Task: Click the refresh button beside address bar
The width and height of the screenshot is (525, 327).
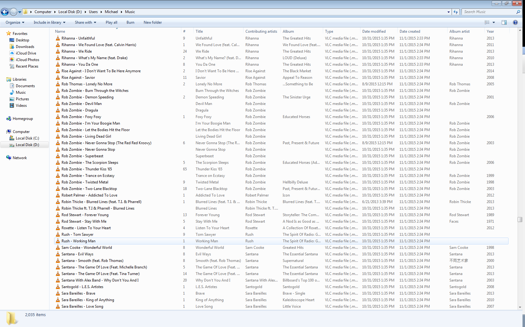Action: (456, 12)
